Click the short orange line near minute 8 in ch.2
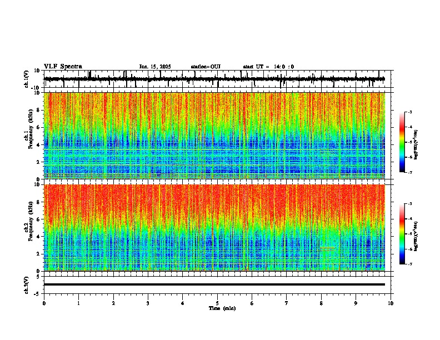 click(x=327, y=248)
